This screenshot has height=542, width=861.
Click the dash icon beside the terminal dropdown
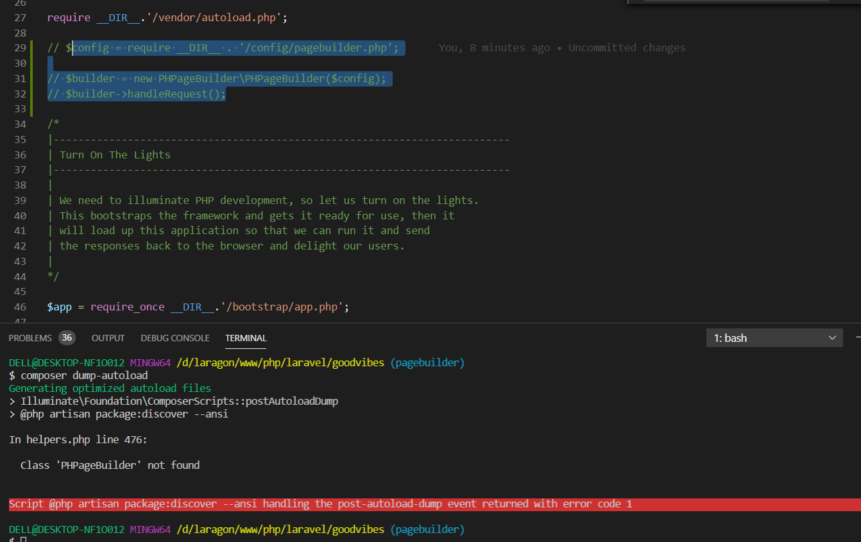[858, 338]
